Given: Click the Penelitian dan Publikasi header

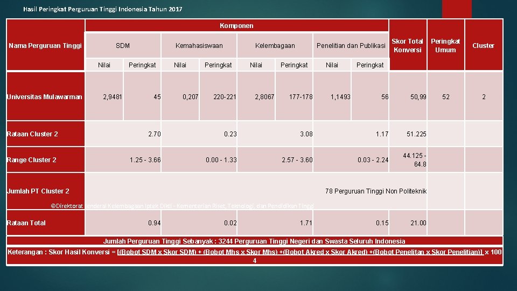Looking at the screenshot, I should pyautogui.click(x=351, y=45).
